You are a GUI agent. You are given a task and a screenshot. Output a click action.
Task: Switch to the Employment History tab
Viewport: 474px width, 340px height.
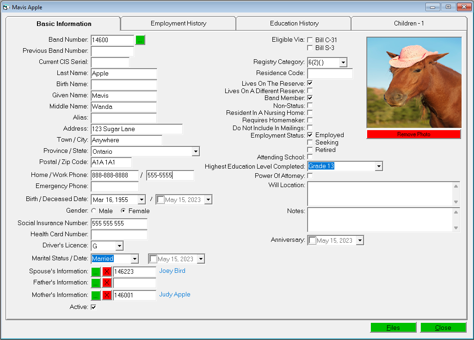(x=178, y=23)
